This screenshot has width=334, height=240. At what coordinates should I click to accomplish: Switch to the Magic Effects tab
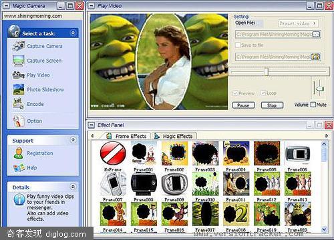click(174, 136)
